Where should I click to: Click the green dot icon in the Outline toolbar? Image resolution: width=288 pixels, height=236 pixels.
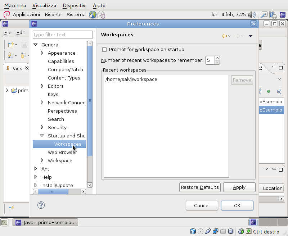(269, 91)
